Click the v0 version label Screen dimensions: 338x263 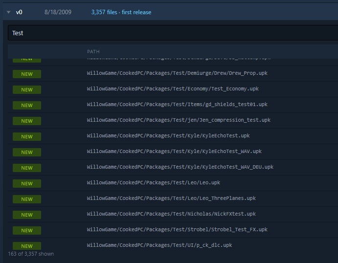pos(19,12)
